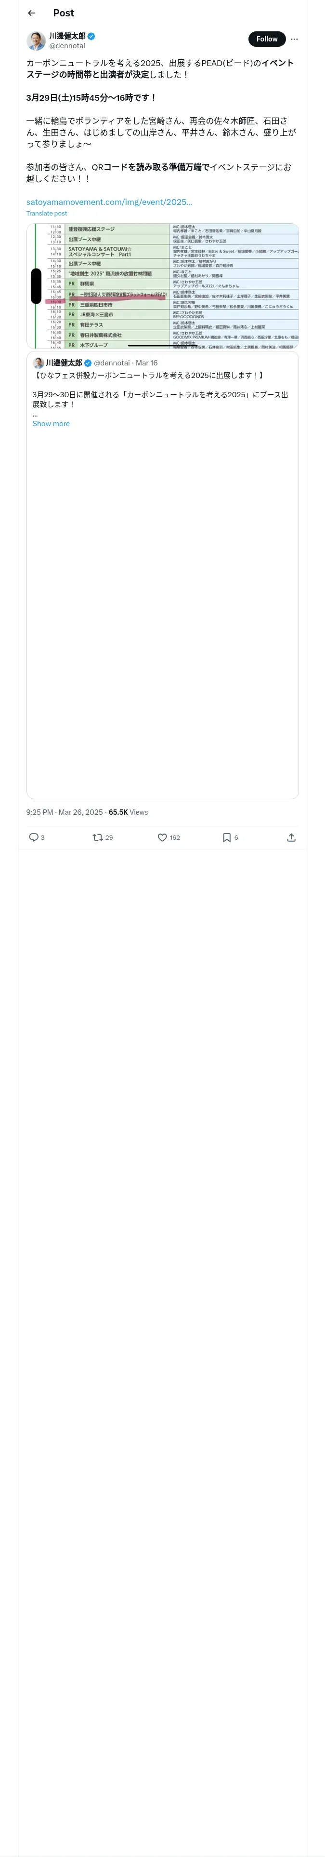Viewport: 325px width, 1857px height.
Task: Bookmark this post
Action: (226, 837)
